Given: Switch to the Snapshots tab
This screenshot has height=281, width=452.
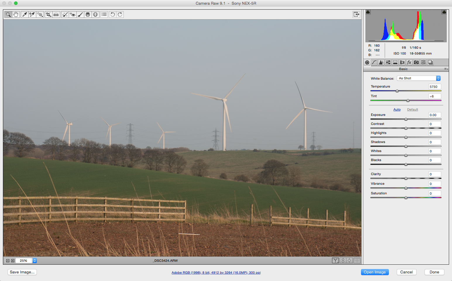Looking at the screenshot, I should pos(430,62).
